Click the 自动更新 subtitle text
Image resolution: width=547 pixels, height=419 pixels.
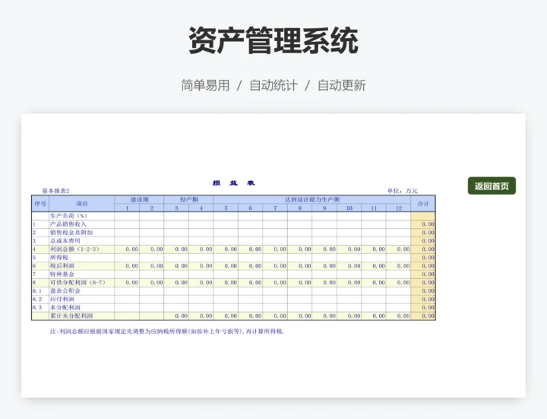(342, 85)
